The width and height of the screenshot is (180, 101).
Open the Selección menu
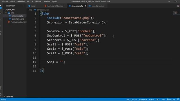pos(21,1)
